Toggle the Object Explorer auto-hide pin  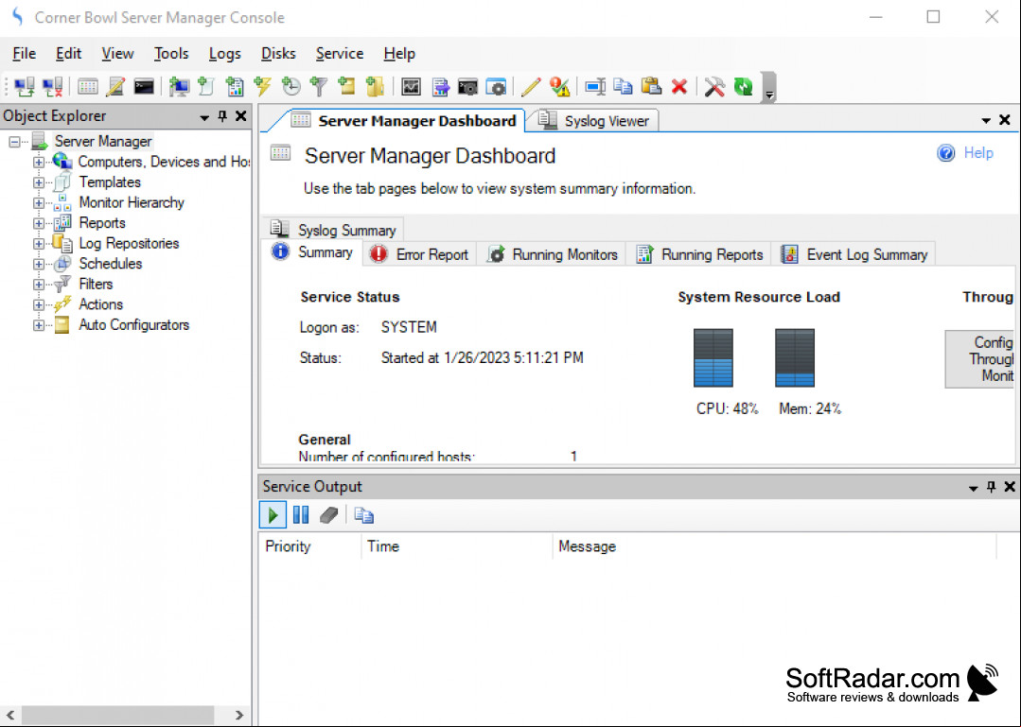tap(222, 115)
